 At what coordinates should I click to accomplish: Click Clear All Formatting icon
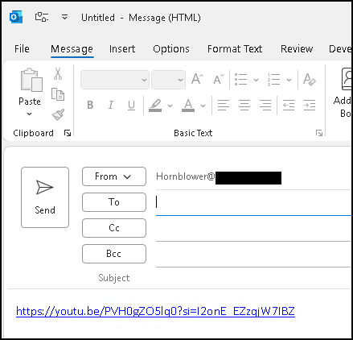pyautogui.click(x=310, y=80)
